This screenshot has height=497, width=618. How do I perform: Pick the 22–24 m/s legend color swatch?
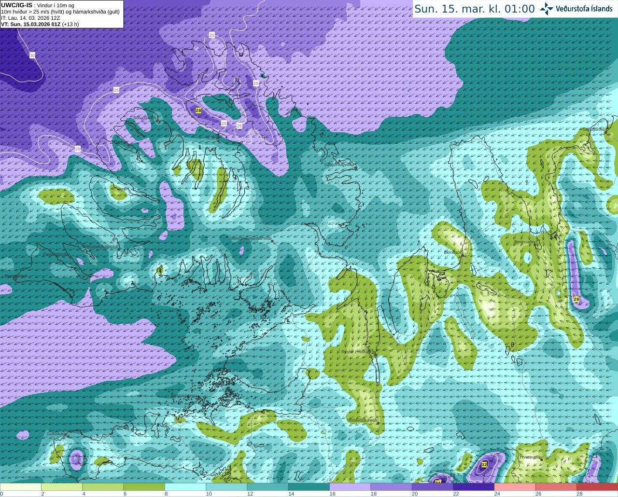tap(474, 487)
